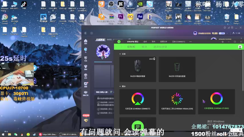Open the Razer Chroma mouse dock device card

pyautogui.click(x=177, y=69)
